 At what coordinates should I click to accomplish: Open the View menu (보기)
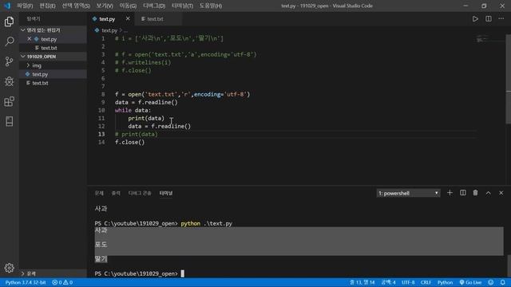click(105, 6)
